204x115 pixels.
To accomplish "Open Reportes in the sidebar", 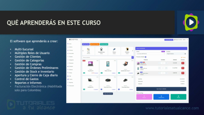I will pos(70,82).
